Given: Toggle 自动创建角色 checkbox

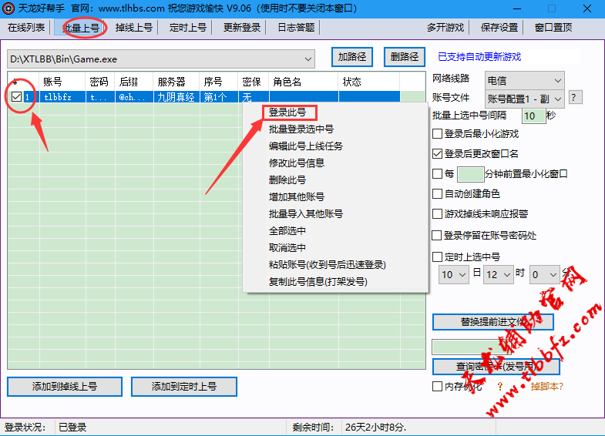Looking at the screenshot, I should pos(438,193).
